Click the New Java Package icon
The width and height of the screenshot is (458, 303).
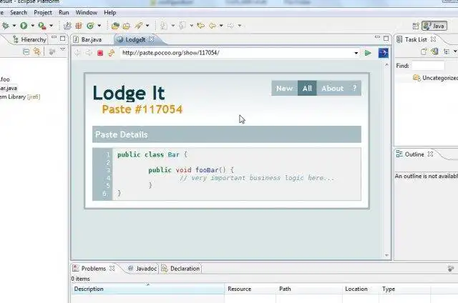pos(79,26)
